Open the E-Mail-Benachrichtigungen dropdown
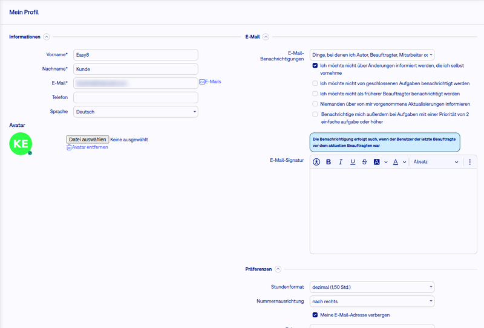 pos(372,55)
